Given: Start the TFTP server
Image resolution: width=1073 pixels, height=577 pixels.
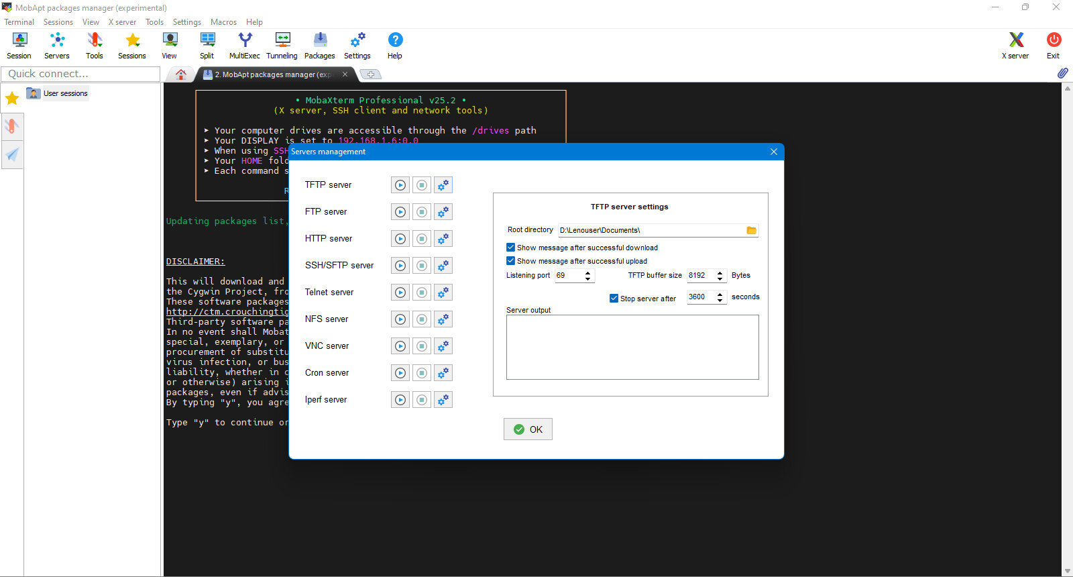Looking at the screenshot, I should pos(400,185).
